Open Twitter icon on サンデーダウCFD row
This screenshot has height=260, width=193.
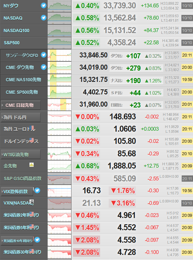pos(43,55)
